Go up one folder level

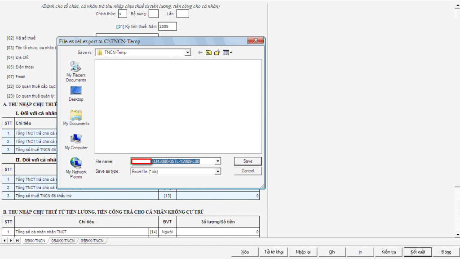point(208,53)
